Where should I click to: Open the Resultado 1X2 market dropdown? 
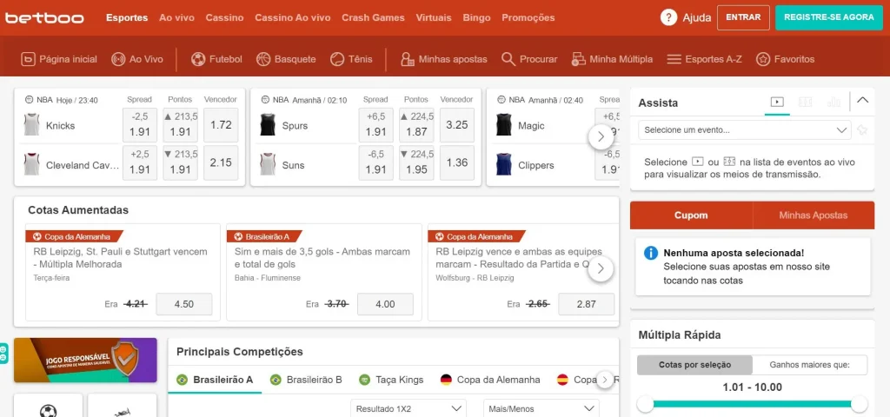(408, 408)
